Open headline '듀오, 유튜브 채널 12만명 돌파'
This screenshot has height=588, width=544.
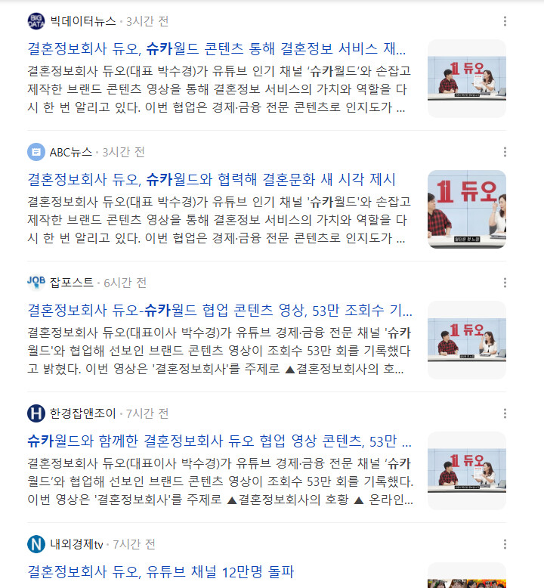(x=160, y=572)
